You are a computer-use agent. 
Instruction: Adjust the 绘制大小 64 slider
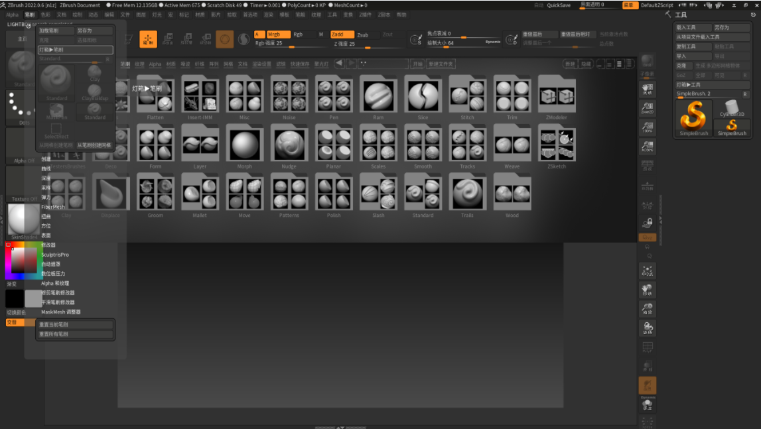464,44
